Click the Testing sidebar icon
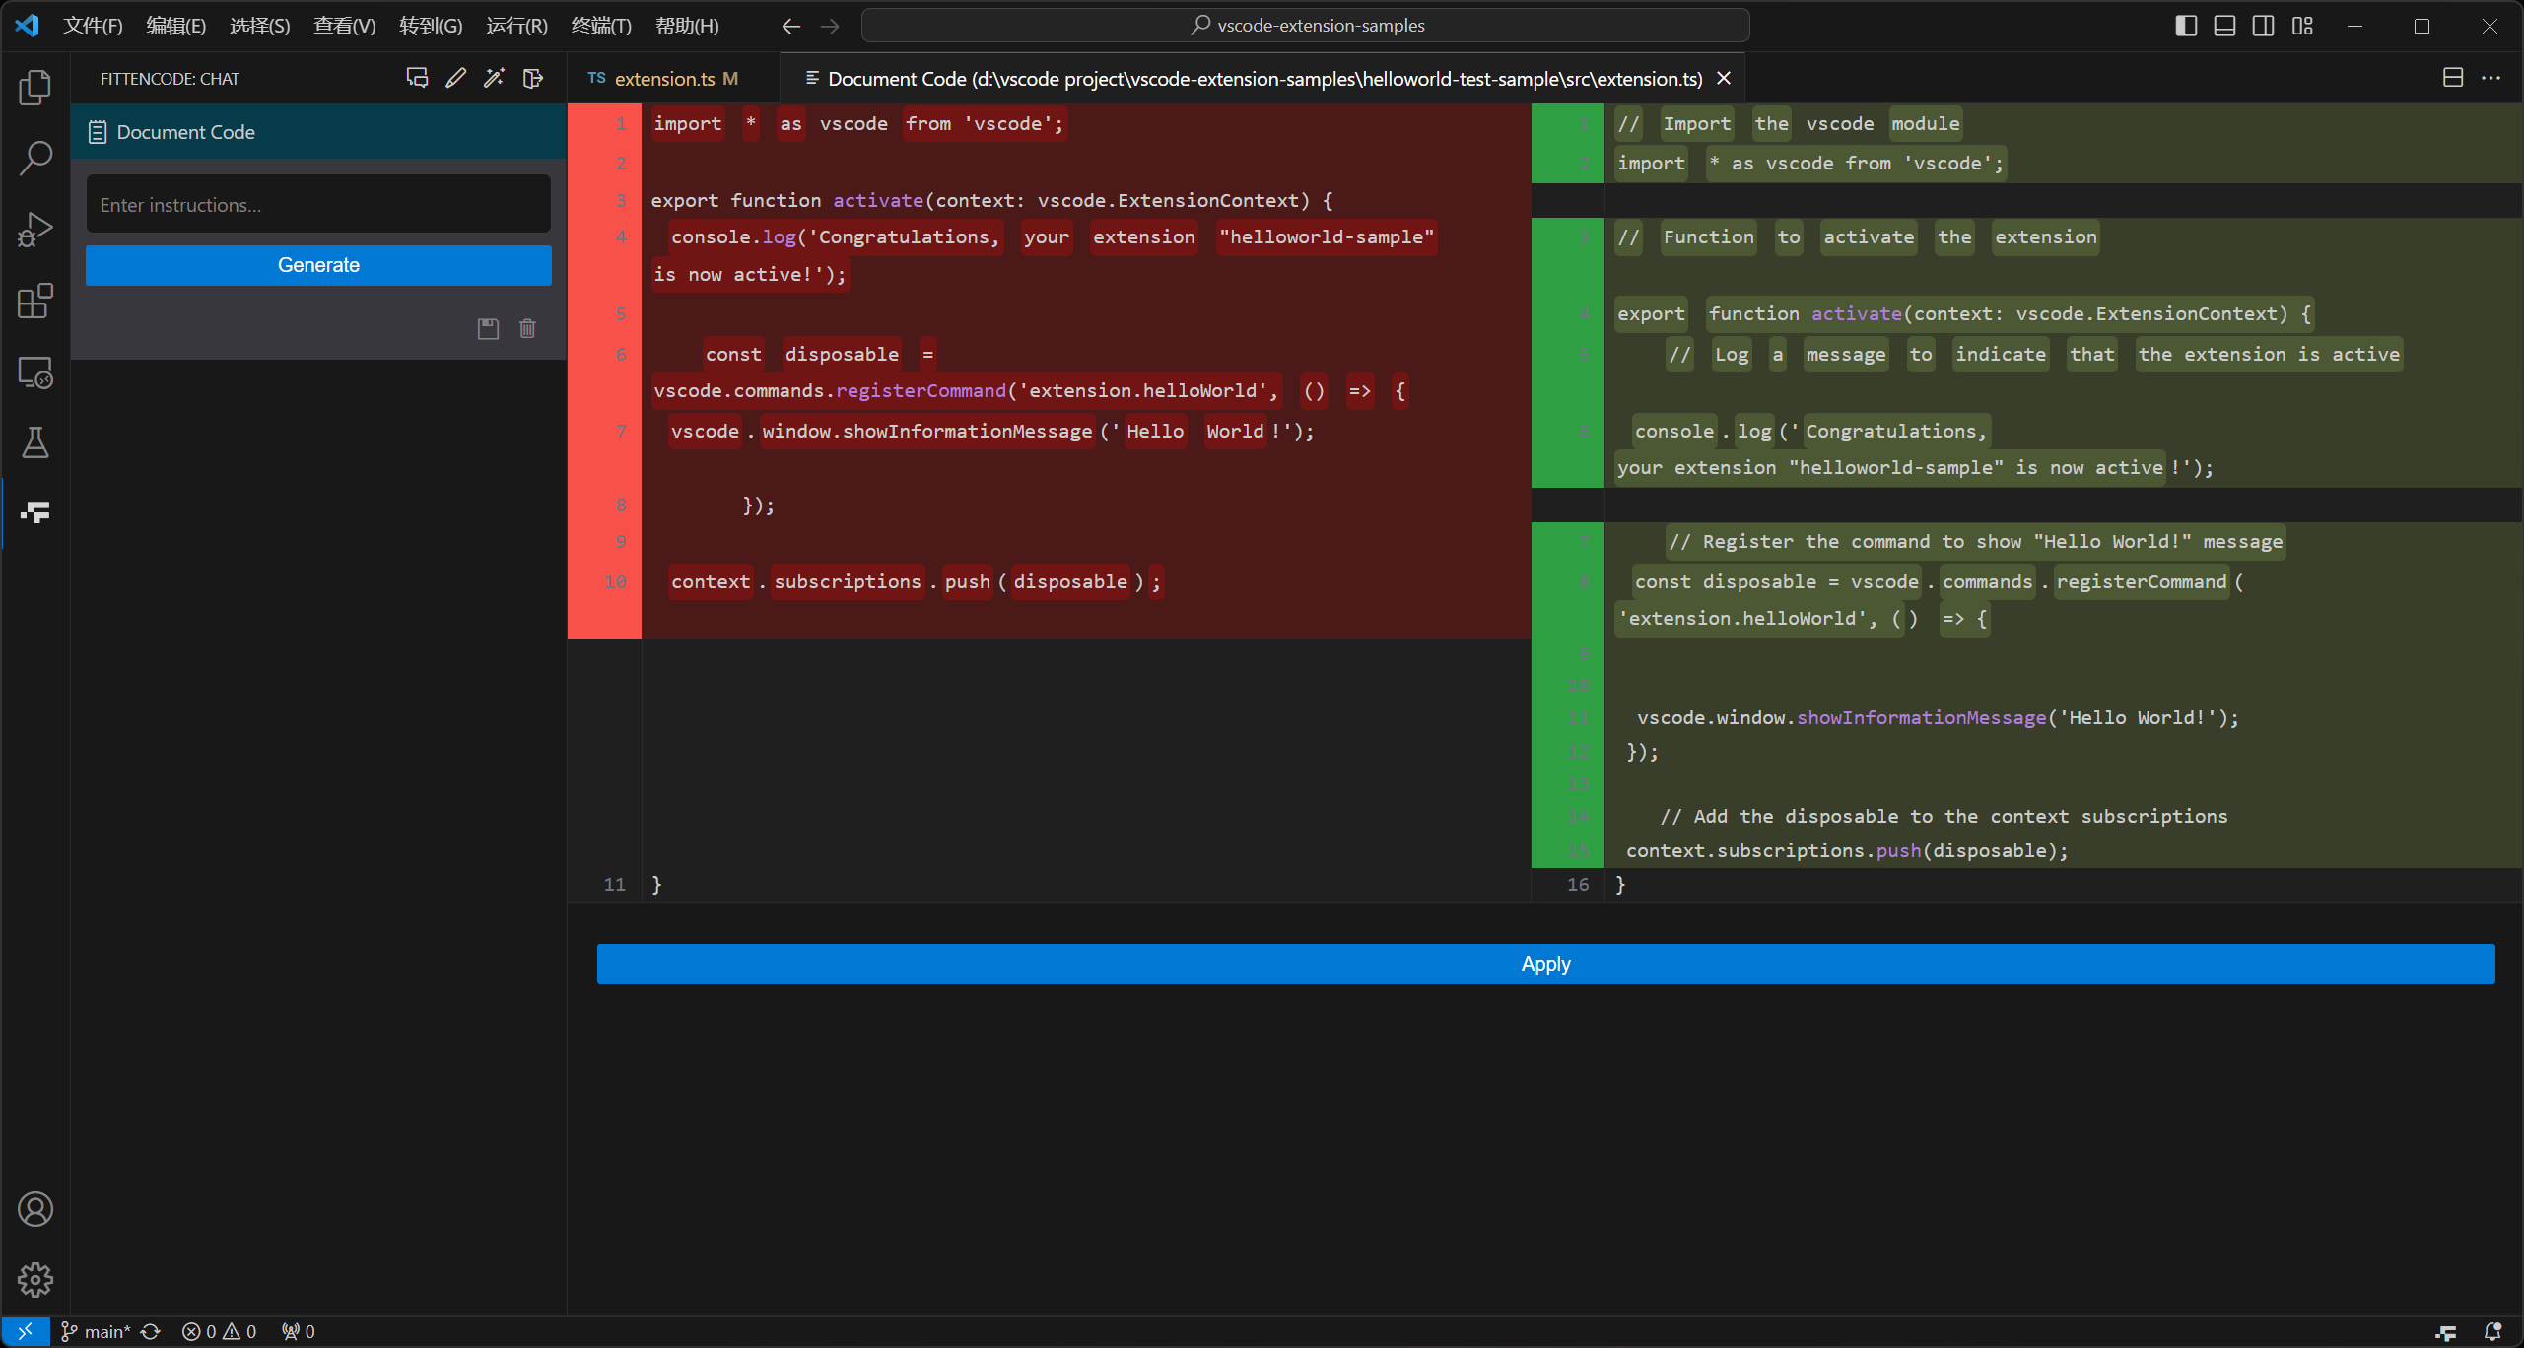 [35, 442]
